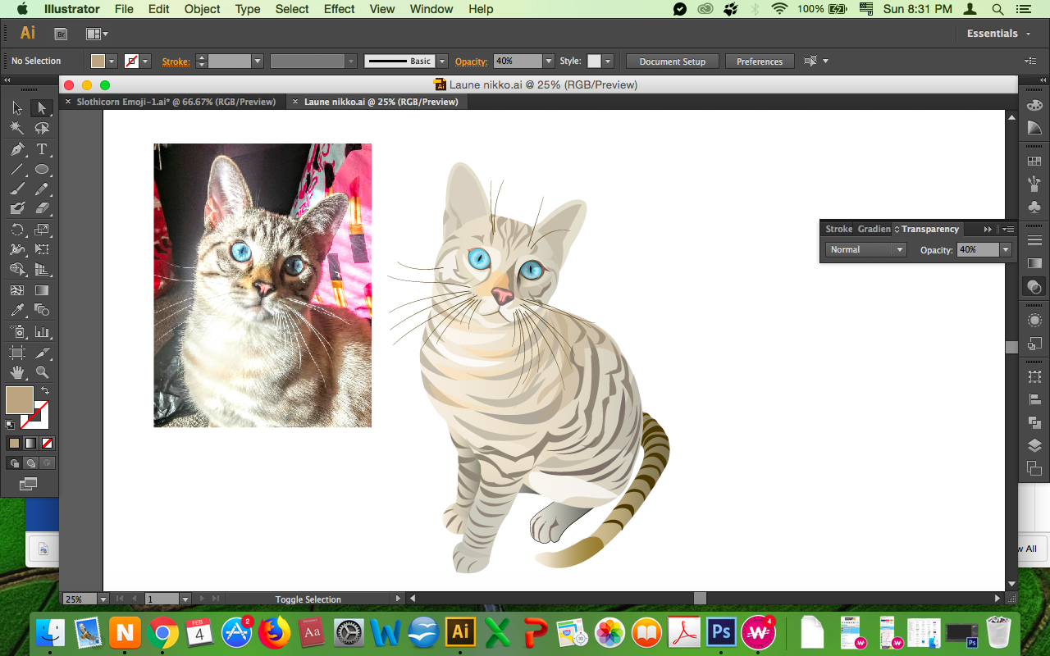Open the Object menu
This screenshot has width=1050, height=656.
202,9
